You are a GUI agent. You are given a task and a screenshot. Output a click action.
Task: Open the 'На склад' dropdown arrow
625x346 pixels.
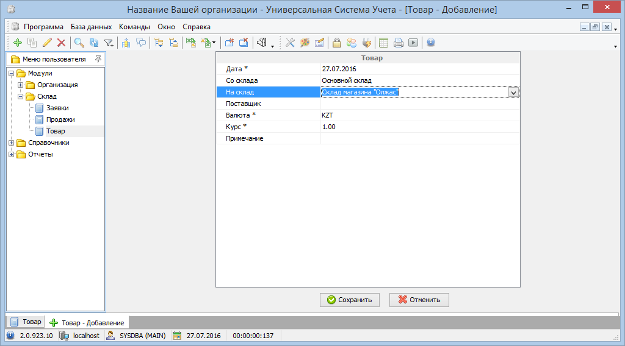coord(514,92)
